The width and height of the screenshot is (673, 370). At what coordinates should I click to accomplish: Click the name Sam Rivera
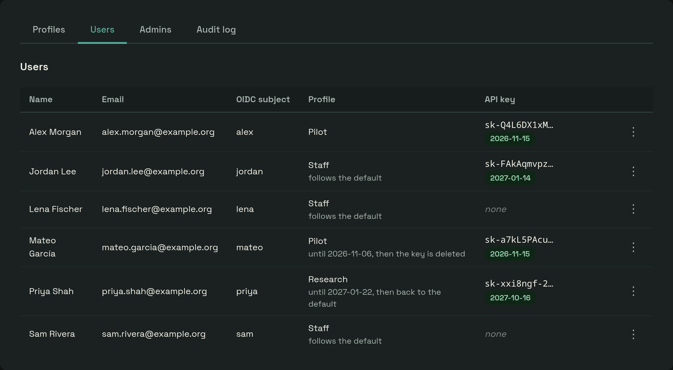(52, 334)
